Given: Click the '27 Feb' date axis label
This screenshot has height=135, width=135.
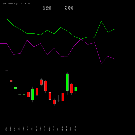Looking at the screenshot, I should (x=58, y=129).
